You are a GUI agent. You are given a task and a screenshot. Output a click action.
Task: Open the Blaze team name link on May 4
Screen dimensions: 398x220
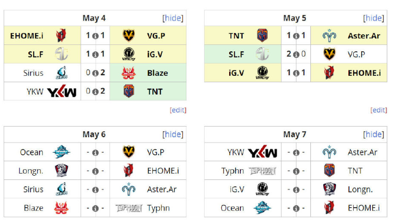pyautogui.click(x=158, y=73)
